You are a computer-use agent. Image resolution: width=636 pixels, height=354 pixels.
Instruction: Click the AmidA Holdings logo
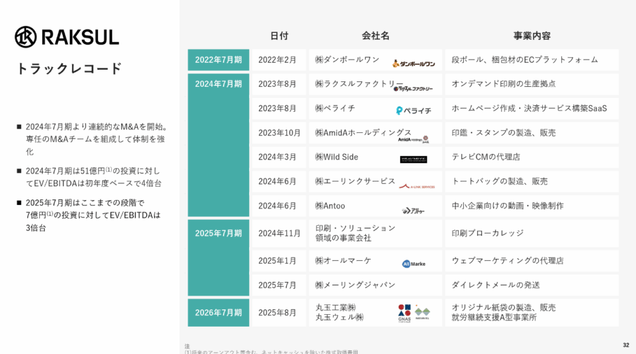tap(413, 140)
